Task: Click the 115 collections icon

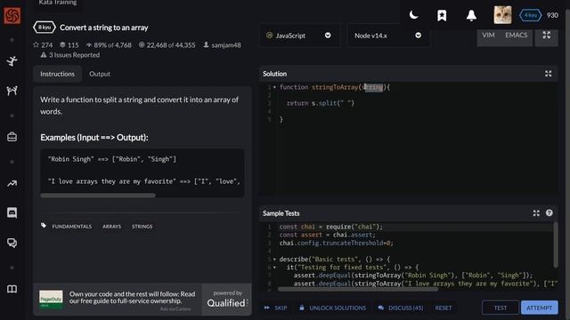Action: 62,45
